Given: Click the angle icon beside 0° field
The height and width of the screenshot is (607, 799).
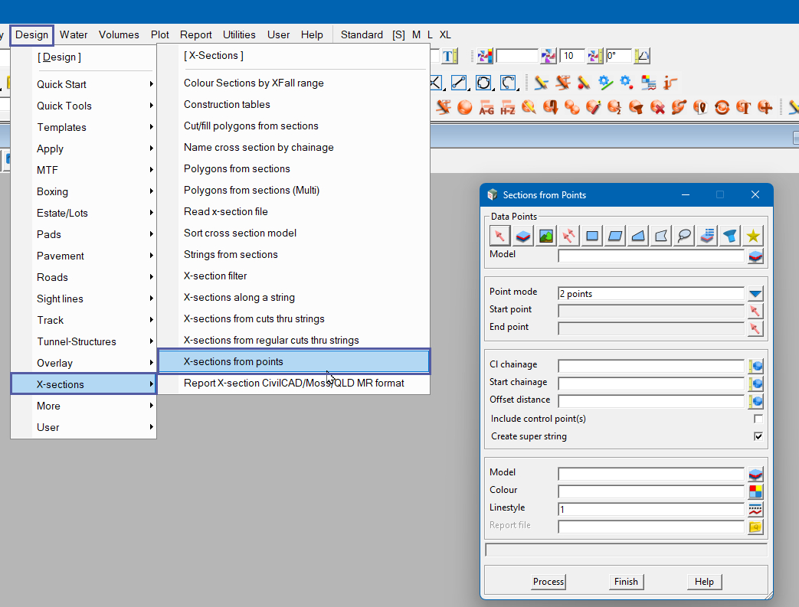Looking at the screenshot, I should coord(642,56).
